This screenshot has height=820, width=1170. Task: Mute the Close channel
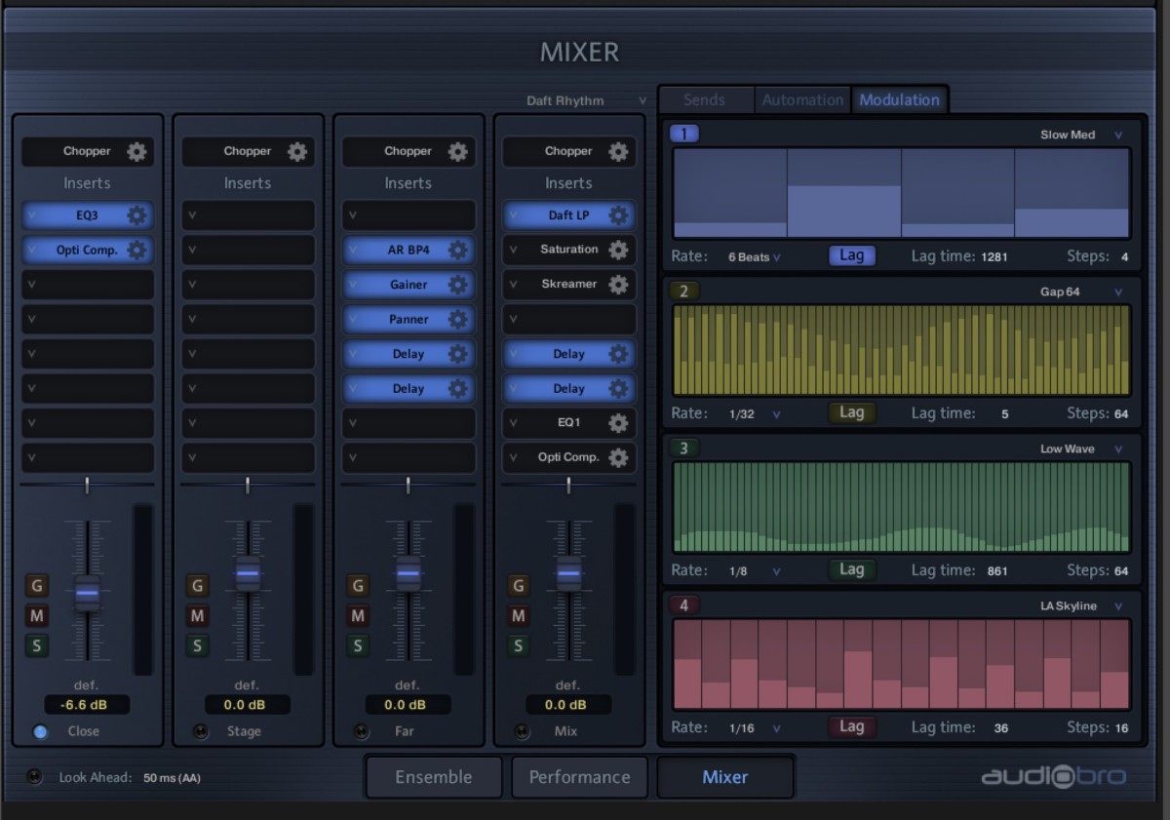coord(37,615)
